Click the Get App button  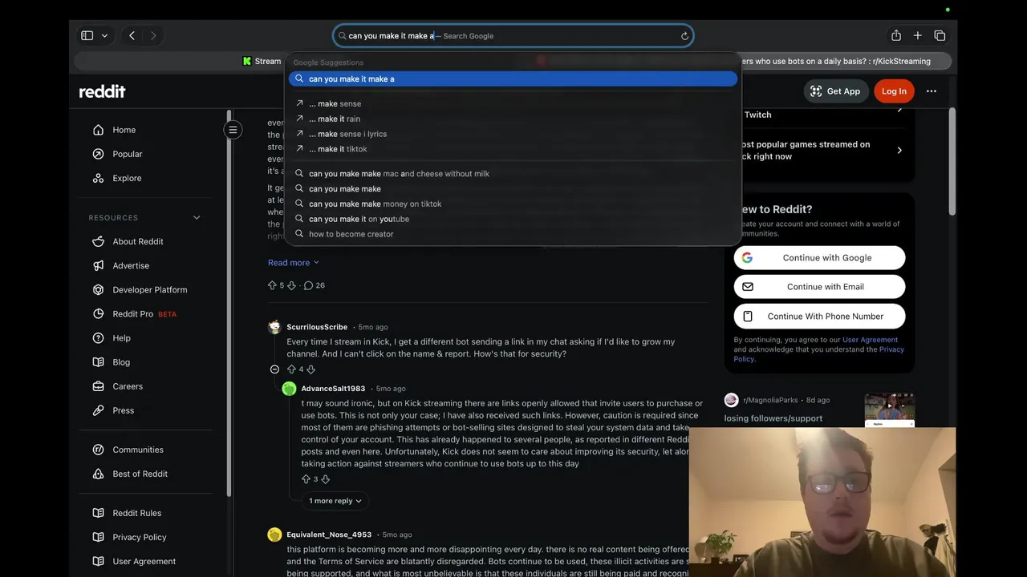click(x=835, y=91)
